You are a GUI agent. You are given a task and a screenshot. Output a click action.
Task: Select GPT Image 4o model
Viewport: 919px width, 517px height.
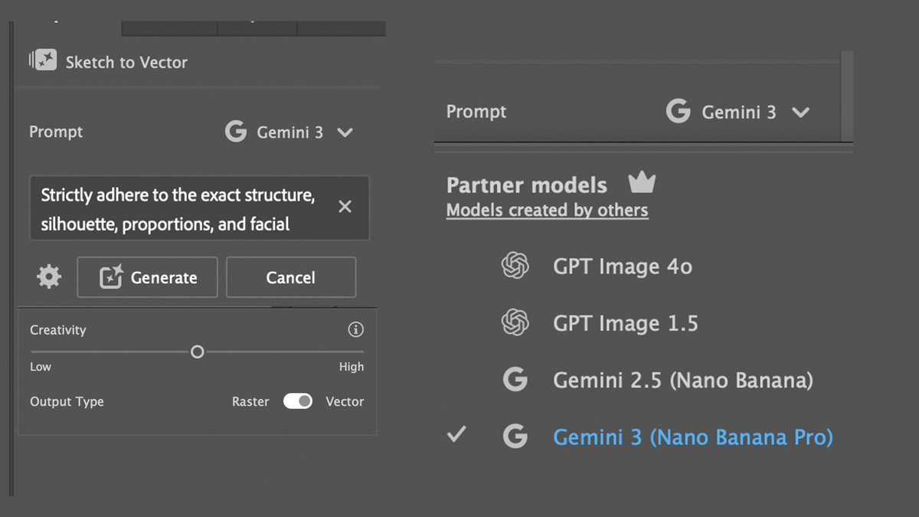point(623,267)
